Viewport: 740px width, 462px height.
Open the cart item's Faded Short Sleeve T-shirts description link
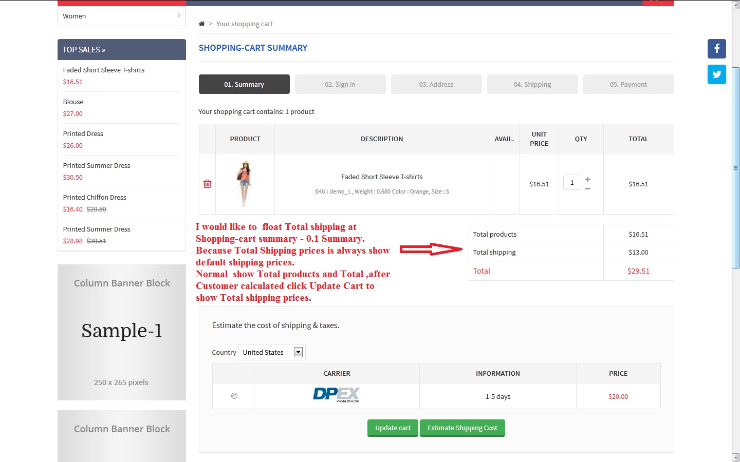pyautogui.click(x=382, y=177)
